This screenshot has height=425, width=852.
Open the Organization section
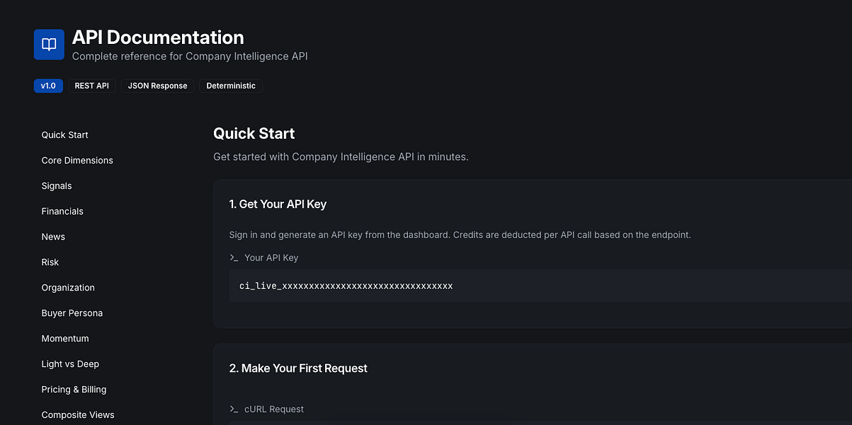(x=68, y=288)
